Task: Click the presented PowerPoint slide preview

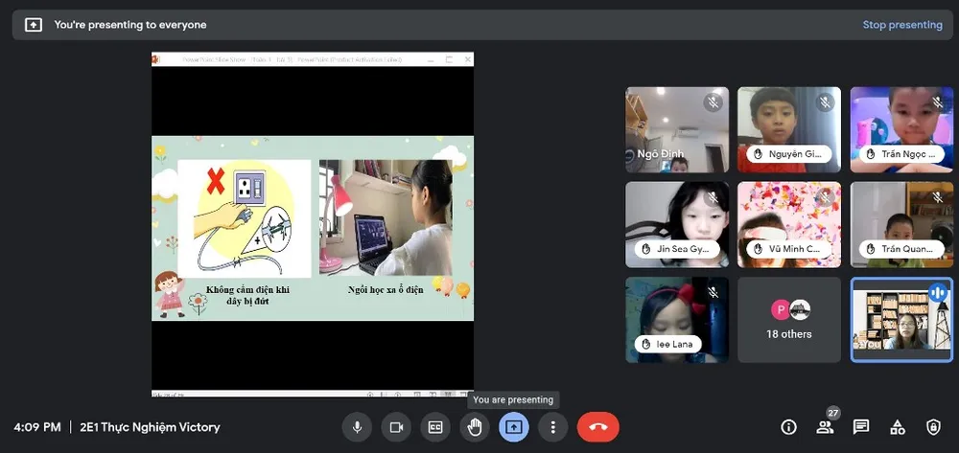Action: pyautogui.click(x=313, y=227)
